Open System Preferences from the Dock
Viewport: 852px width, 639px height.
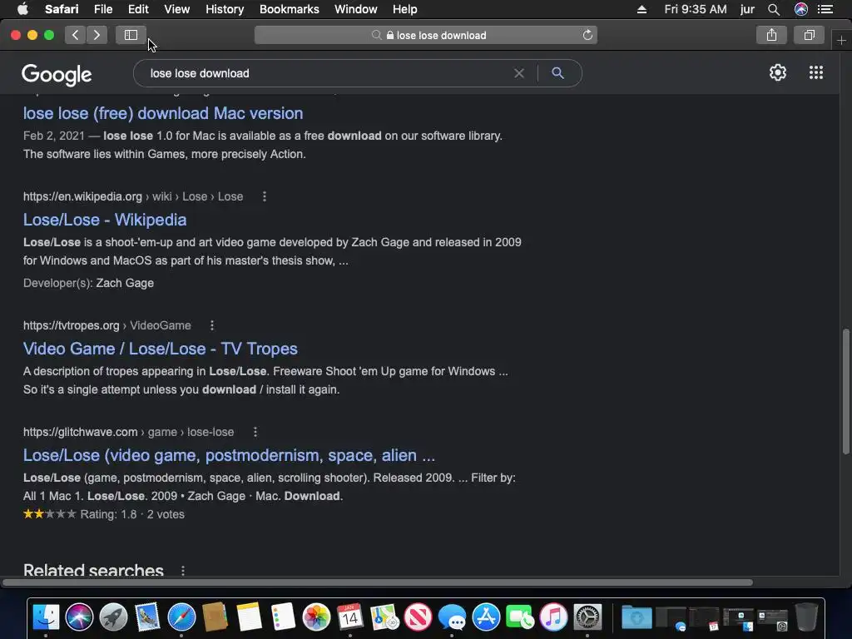[x=587, y=617]
